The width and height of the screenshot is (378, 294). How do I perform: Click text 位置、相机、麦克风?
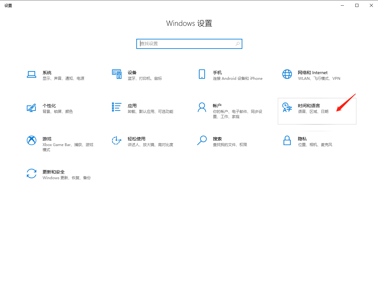click(315, 144)
